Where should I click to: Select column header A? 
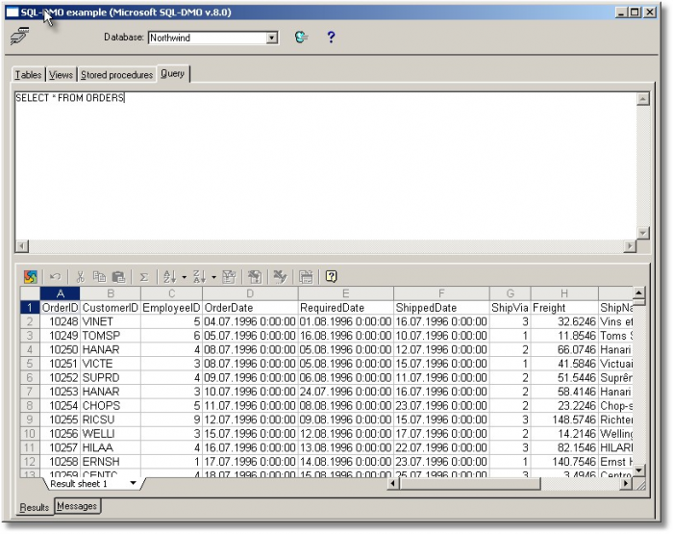pyautogui.click(x=60, y=293)
